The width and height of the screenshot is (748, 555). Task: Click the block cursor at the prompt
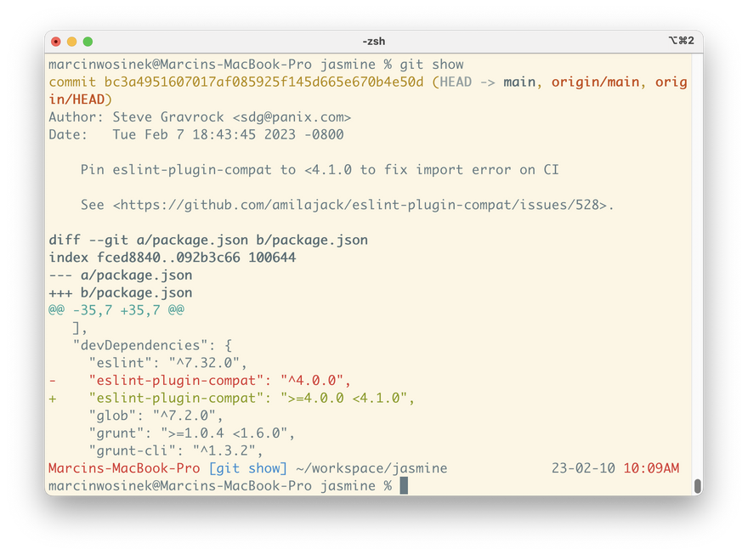point(404,485)
